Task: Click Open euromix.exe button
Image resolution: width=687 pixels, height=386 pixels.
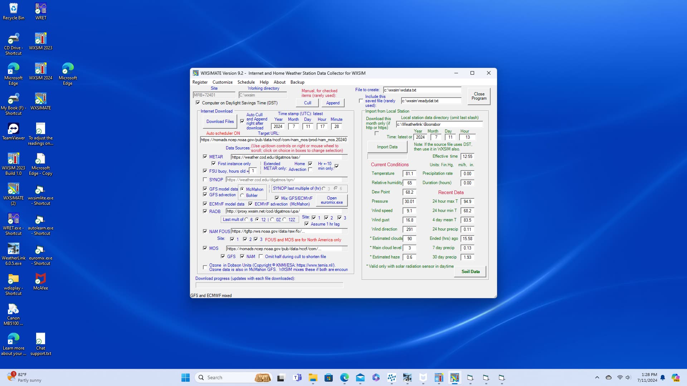Action: point(332,200)
